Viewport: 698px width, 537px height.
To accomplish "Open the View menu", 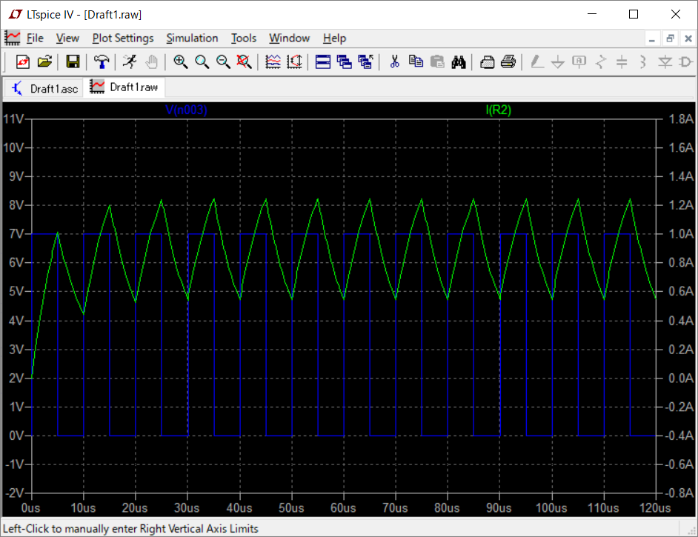I will coord(67,39).
